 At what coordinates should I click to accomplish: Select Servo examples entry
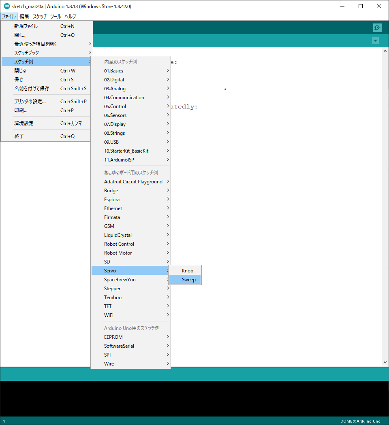[131, 270]
